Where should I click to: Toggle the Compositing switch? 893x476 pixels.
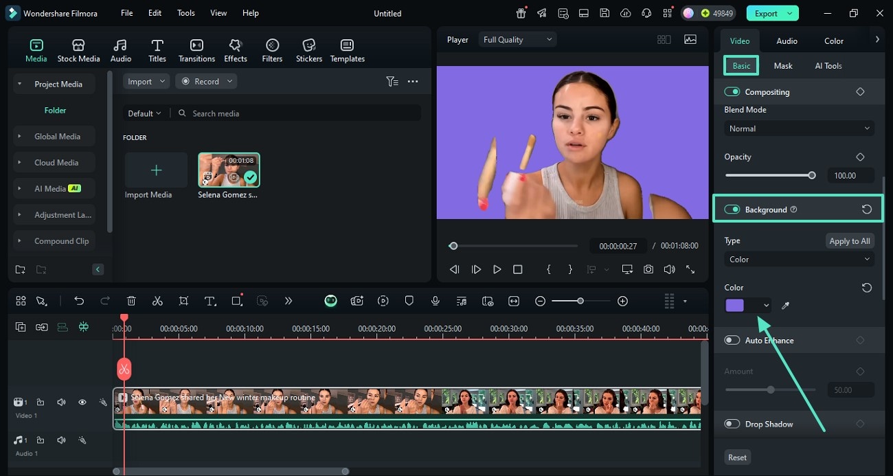732,92
